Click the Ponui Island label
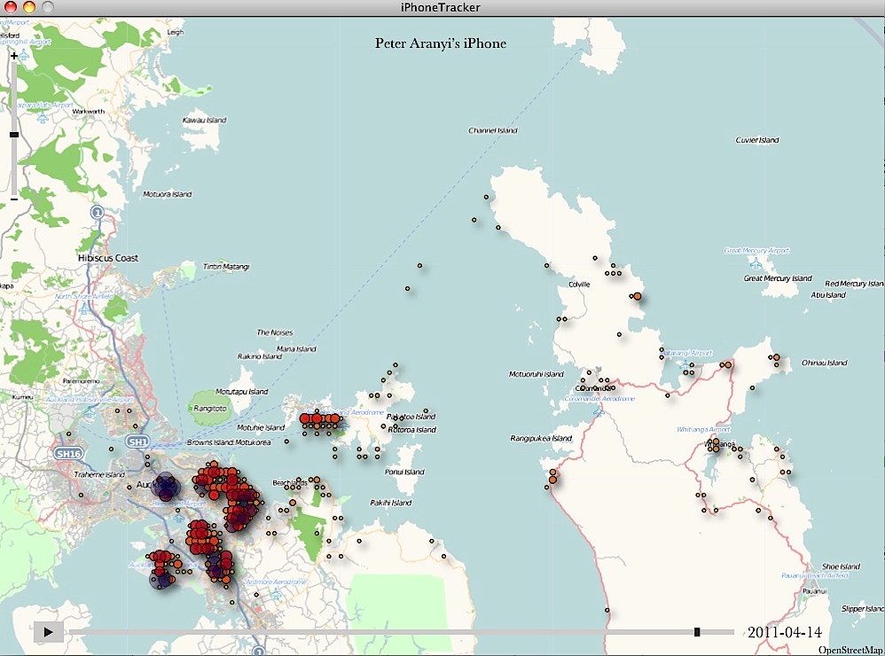The height and width of the screenshot is (656, 885). (x=404, y=472)
